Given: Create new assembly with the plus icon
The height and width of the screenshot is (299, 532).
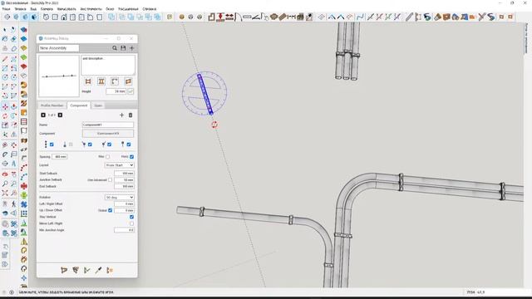Looking at the screenshot, I should pos(132,48).
